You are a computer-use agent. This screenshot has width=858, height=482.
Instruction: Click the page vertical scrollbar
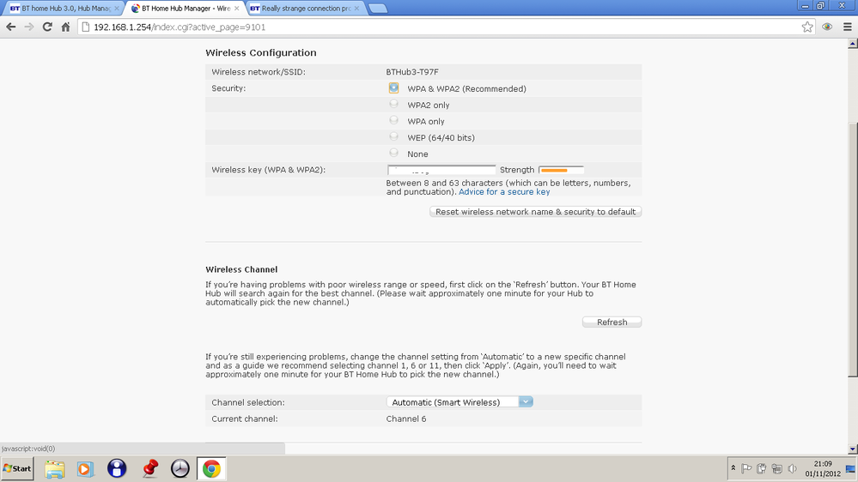pos(853,249)
